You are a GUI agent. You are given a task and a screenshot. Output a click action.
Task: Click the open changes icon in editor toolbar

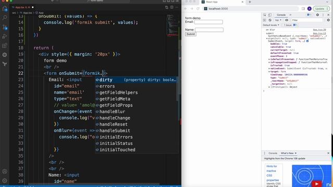click(x=166, y=7)
